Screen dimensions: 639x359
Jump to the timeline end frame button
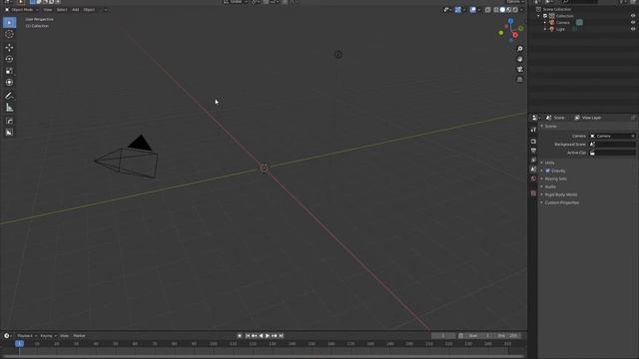pos(281,336)
